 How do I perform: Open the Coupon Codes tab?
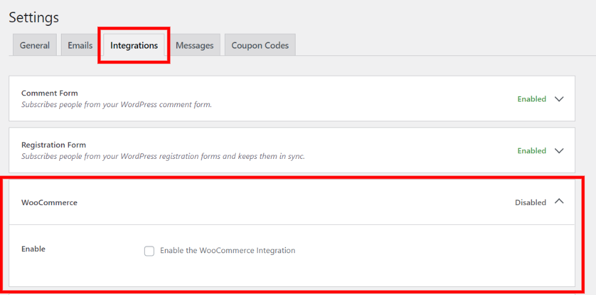click(x=260, y=45)
